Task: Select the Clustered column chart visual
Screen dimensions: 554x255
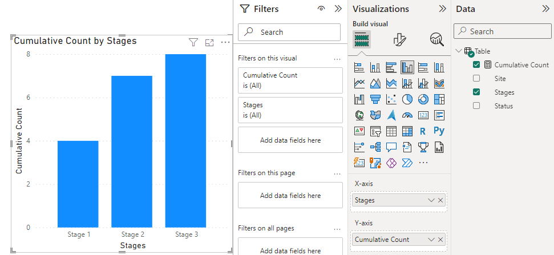Action: point(407,67)
